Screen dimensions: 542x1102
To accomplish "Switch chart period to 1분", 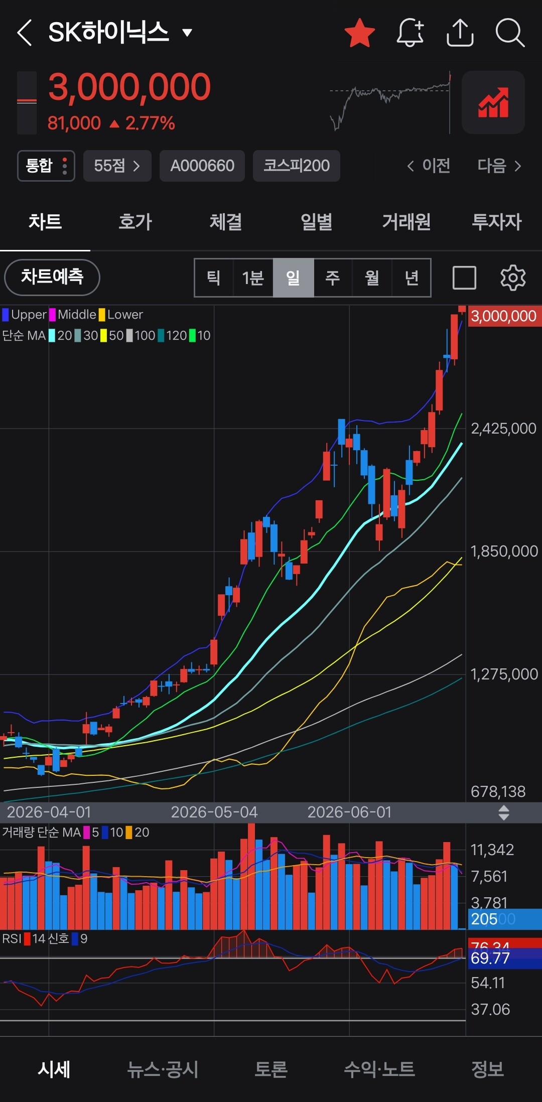I will coord(253,278).
